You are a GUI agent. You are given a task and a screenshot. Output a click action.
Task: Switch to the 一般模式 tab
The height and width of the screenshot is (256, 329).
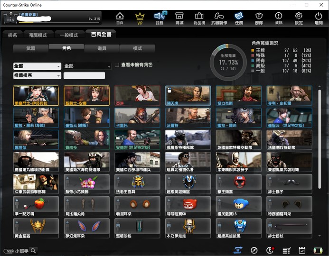[69, 35]
